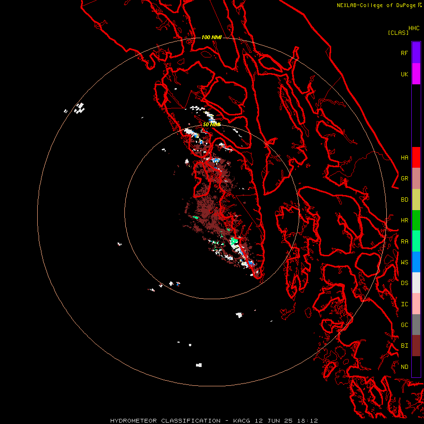This screenshot has height=424, width=424.
Task: Click the GR legend label
Action: tap(404, 179)
